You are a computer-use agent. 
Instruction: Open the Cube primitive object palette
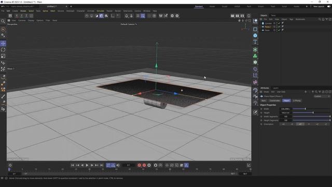pos(255,35)
